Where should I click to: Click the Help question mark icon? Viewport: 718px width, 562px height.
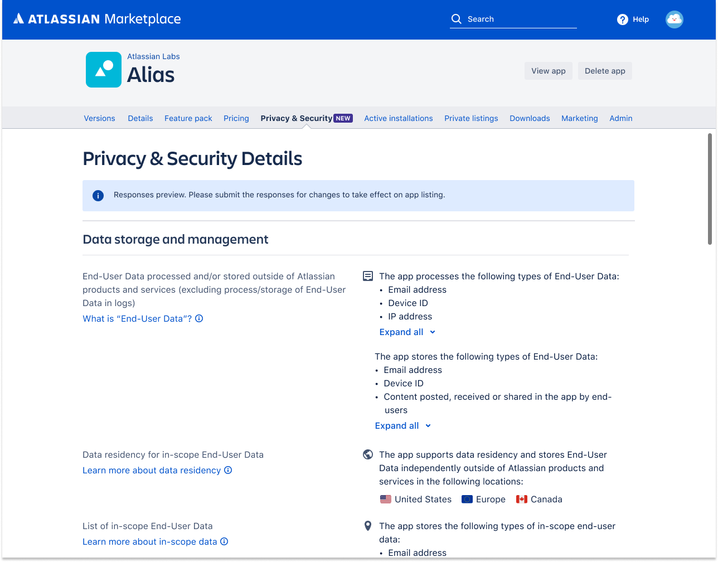(623, 20)
